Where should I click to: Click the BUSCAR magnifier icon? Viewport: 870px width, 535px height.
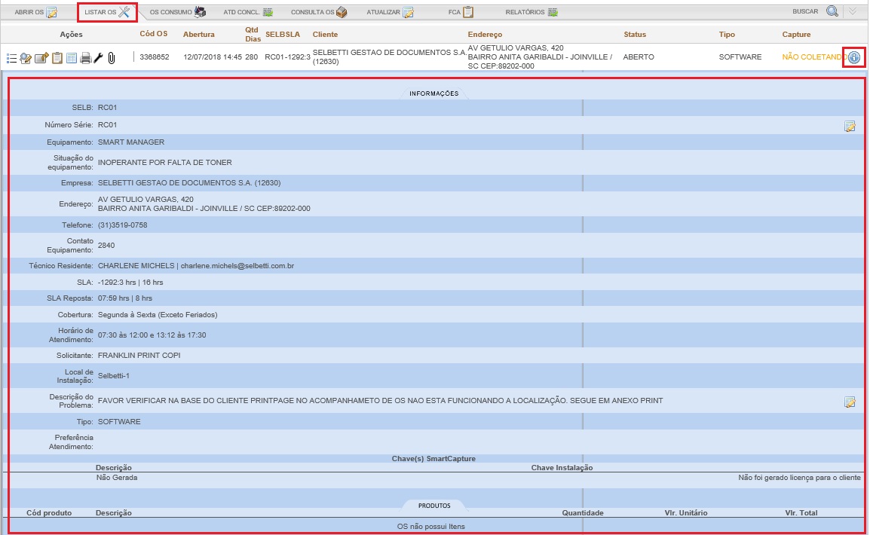point(832,11)
